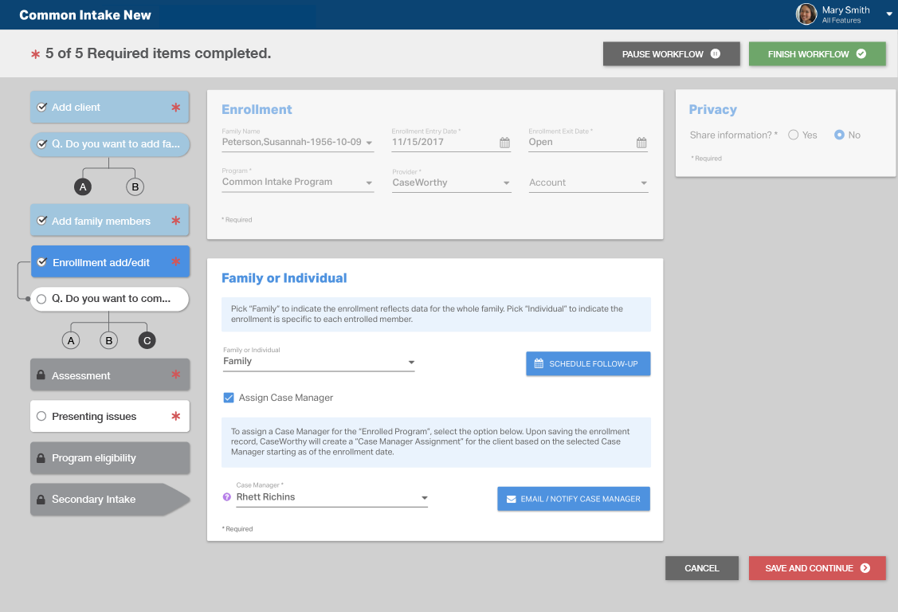Open the Program dropdown
The height and width of the screenshot is (612, 898).
click(x=298, y=182)
